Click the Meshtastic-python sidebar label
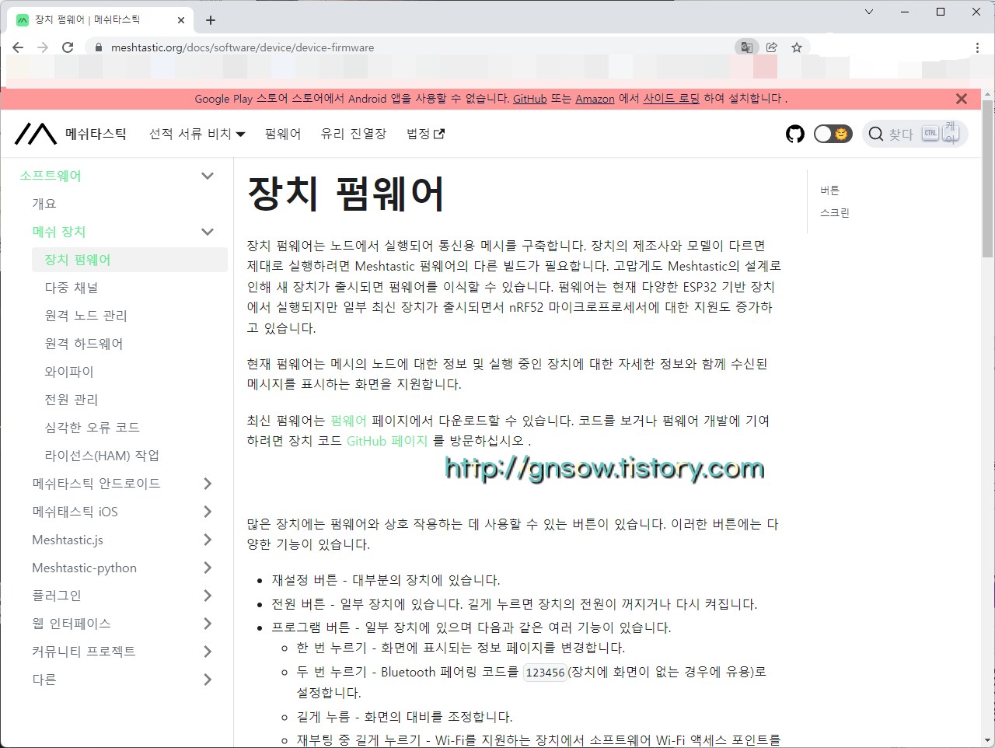The height and width of the screenshot is (748, 995). [x=84, y=568]
